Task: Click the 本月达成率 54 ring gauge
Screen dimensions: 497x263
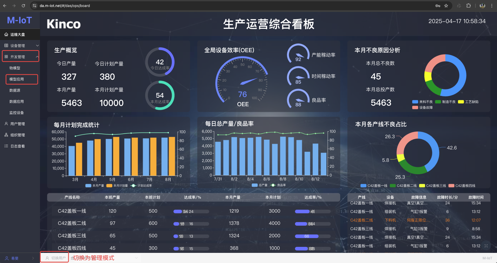Action: pos(160,95)
